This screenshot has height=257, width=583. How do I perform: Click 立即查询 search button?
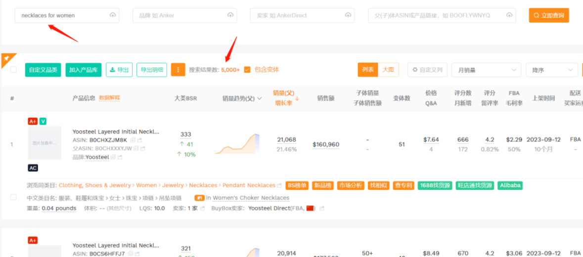click(x=549, y=15)
